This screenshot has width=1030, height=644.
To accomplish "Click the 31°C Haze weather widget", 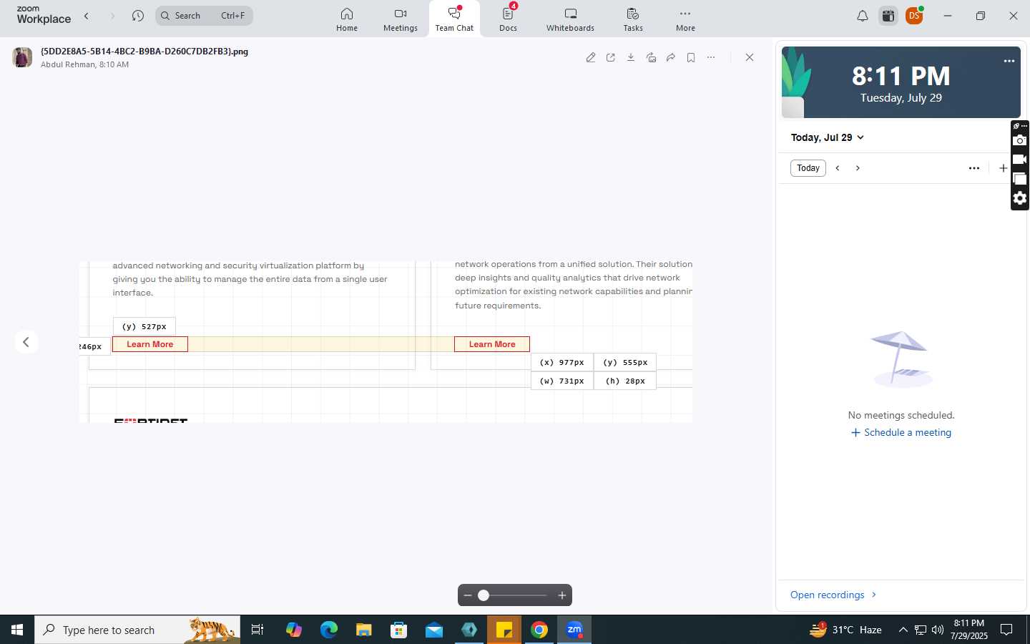I will pos(845,630).
